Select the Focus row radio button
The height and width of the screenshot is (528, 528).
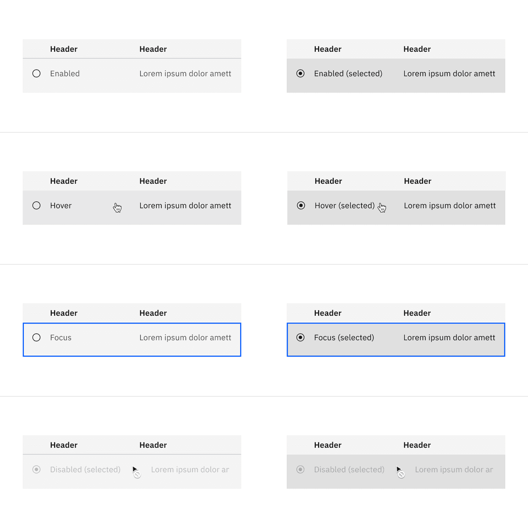pyautogui.click(x=37, y=337)
